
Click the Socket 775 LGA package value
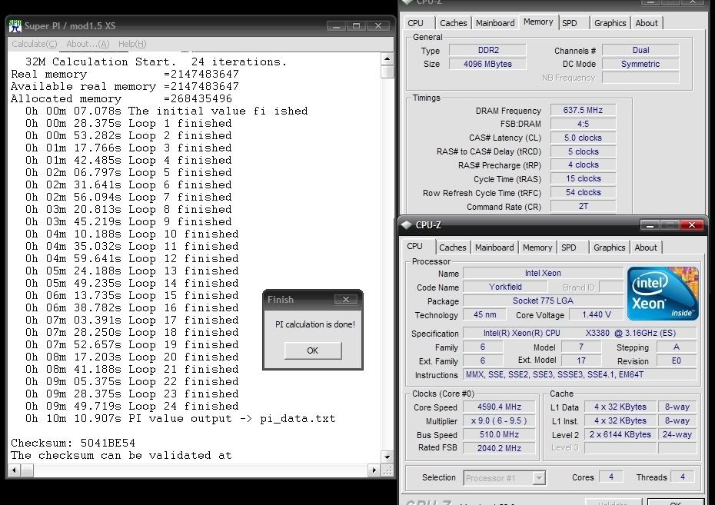(x=543, y=301)
